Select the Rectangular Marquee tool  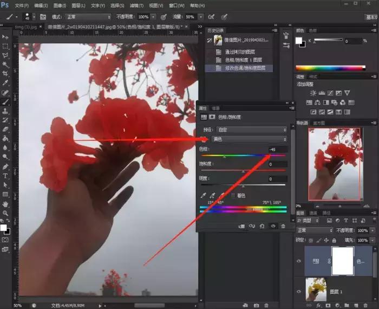click(5, 46)
